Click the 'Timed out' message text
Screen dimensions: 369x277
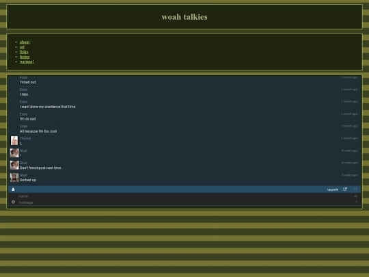(x=28, y=82)
